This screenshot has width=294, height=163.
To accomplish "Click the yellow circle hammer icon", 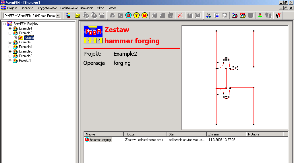I will pyautogui.click(x=136, y=15).
